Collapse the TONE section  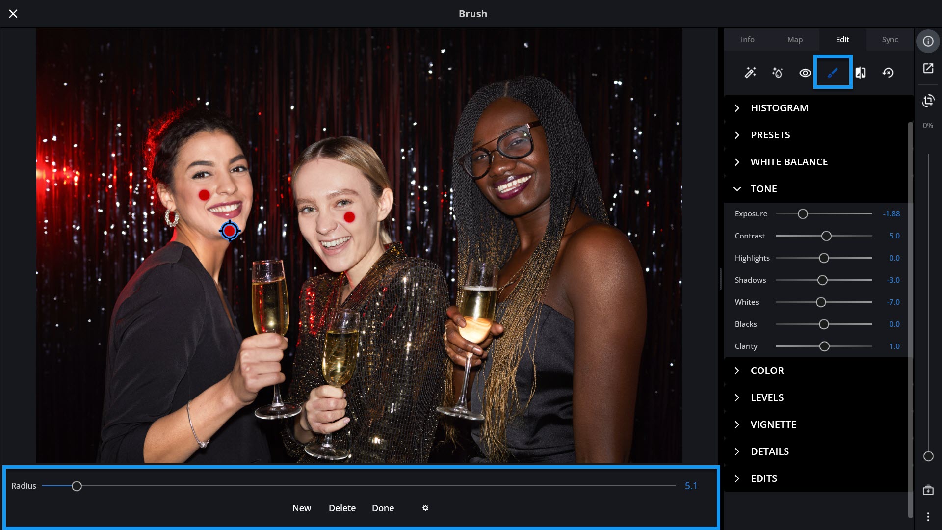pyautogui.click(x=763, y=189)
